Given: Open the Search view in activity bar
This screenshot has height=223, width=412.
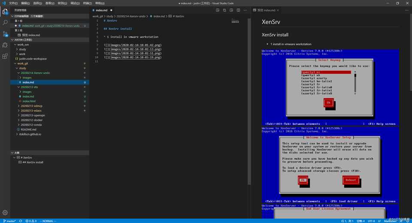Looking at the screenshot, I should tap(5, 23).
